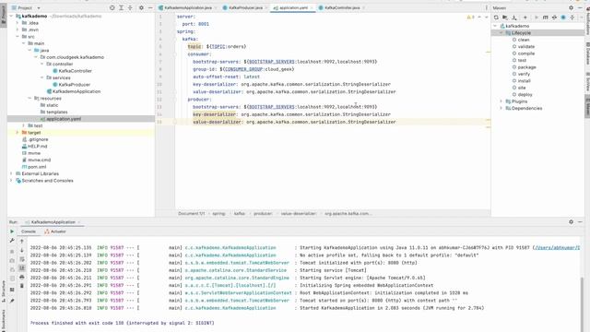Select HELP.md in project tree
590x332 pixels.
click(37, 146)
